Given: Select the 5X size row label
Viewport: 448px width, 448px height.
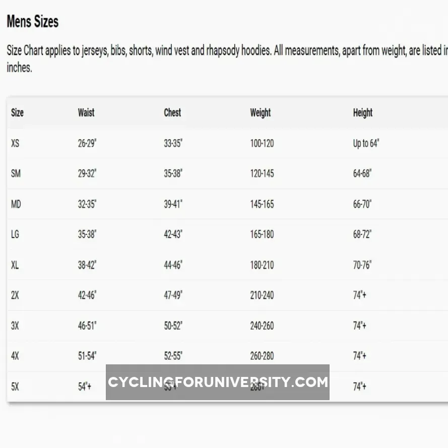Looking at the screenshot, I should coord(15,387).
